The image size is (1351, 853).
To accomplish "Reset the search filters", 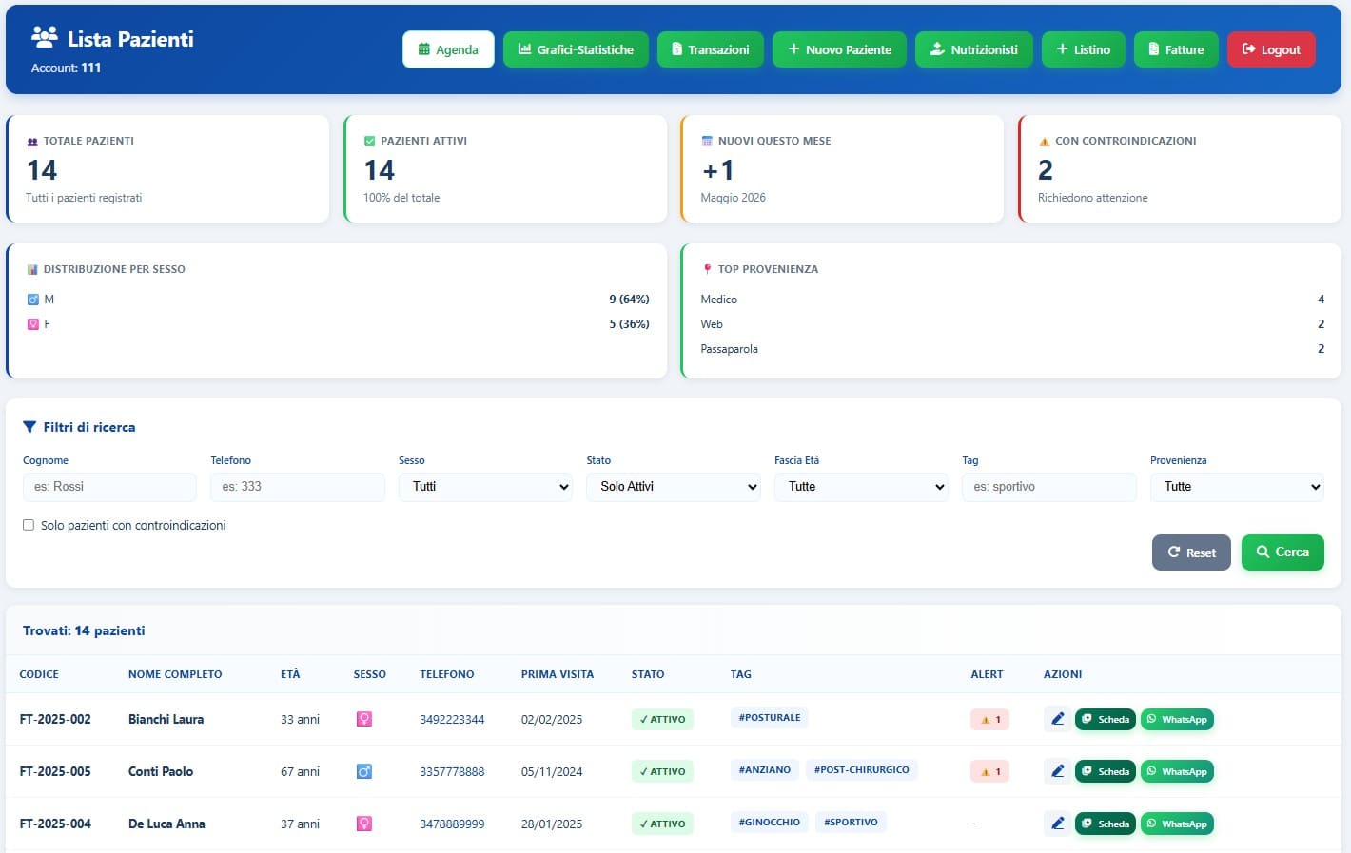I will point(1191,553).
